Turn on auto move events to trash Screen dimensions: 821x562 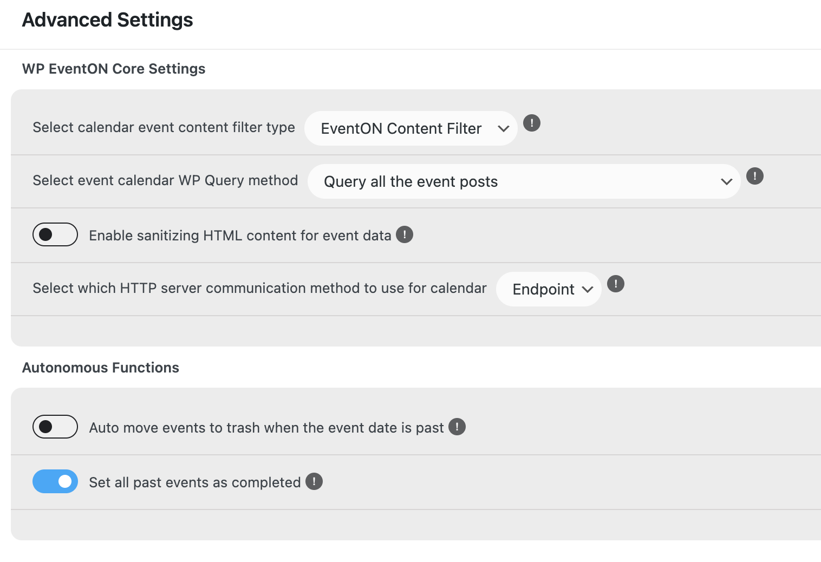(55, 427)
